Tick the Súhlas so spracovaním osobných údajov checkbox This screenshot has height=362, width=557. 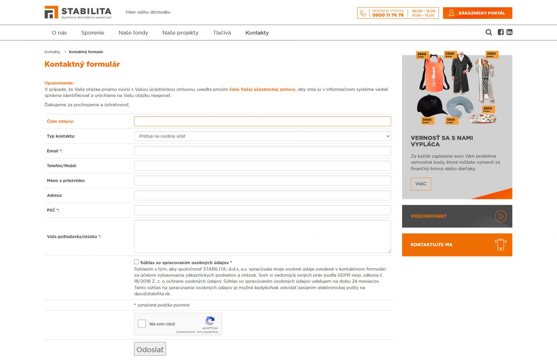[x=136, y=262]
